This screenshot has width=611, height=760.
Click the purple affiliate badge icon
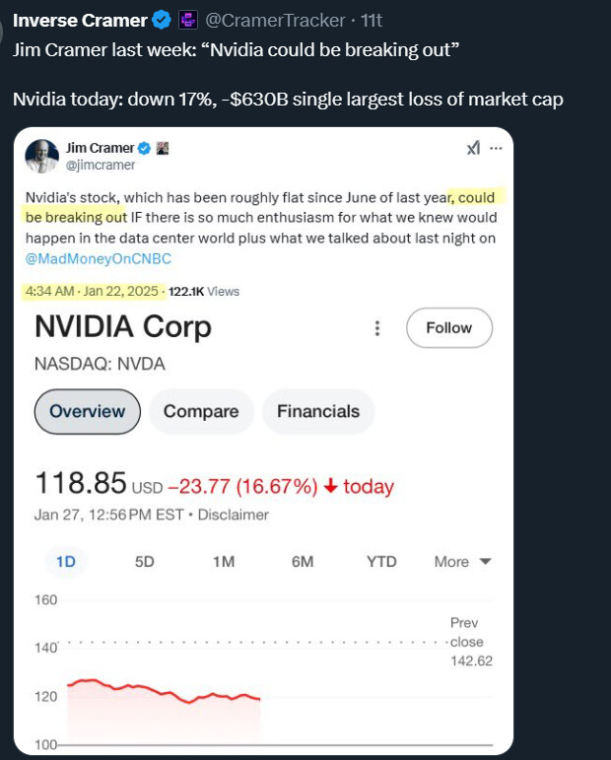tap(188, 21)
